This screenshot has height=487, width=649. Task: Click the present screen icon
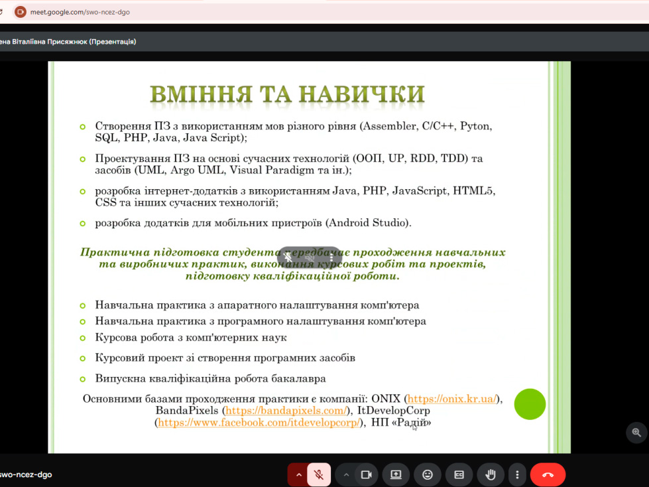point(396,474)
